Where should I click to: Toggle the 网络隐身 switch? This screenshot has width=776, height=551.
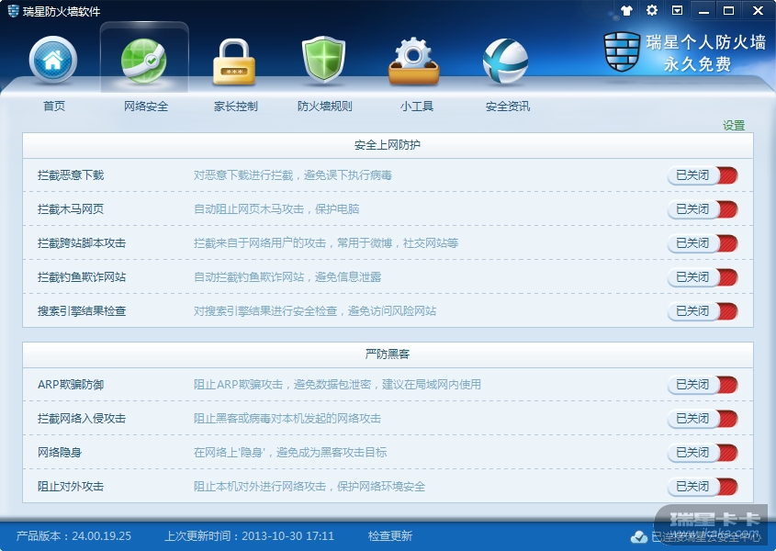pos(703,453)
